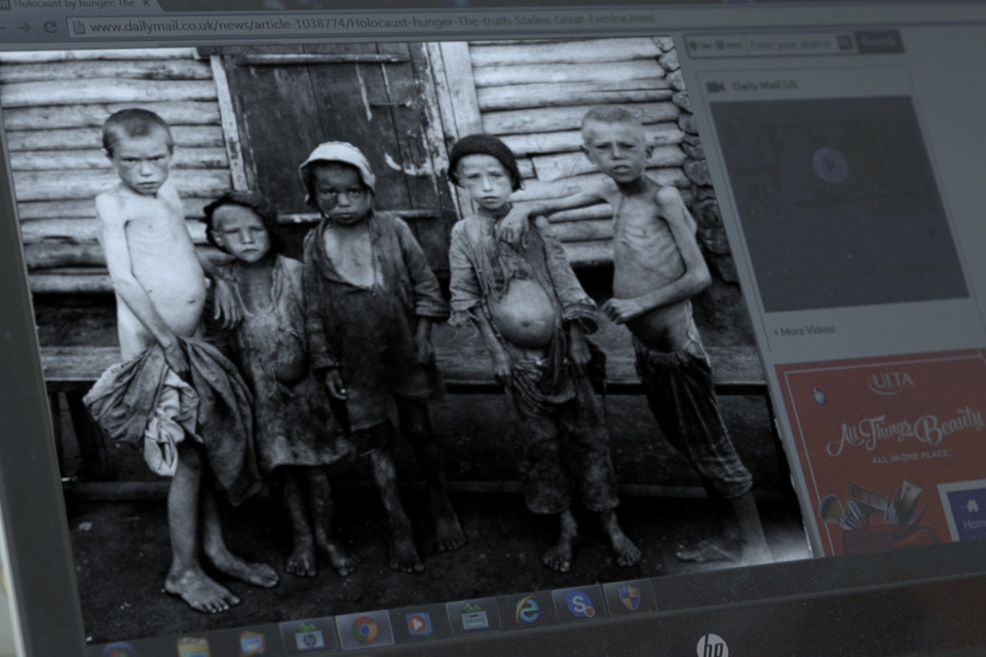This screenshot has height=657, width=986.
Task: Click the page info icon in address bar
Action: (79, 27)
